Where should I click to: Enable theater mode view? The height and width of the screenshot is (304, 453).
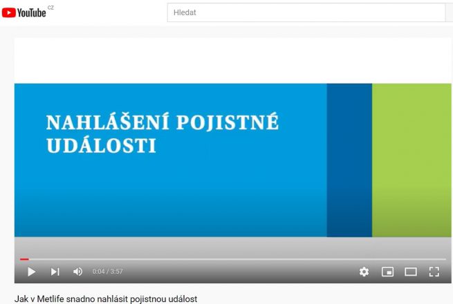pyautogui.click(x=411, y=272)
